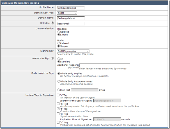
Task: Select the Sign first bytes option
Action: [x=58, y=90]
